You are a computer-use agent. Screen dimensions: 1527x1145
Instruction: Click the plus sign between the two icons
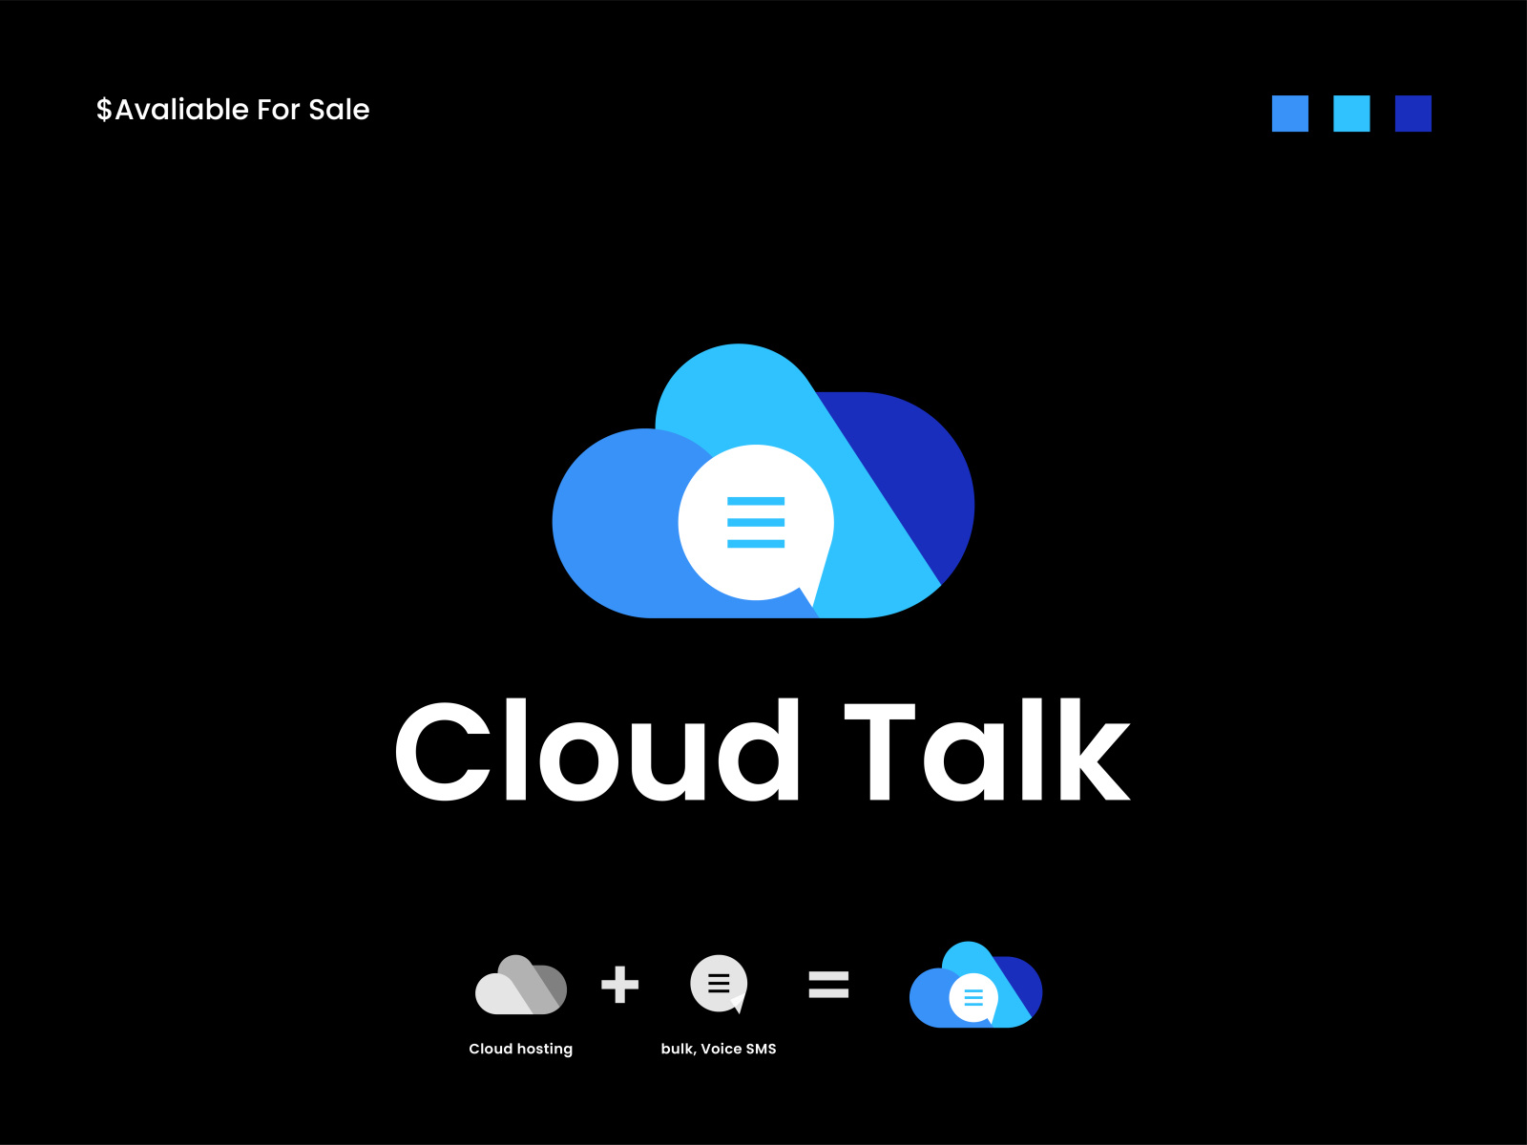click(620, 985)
